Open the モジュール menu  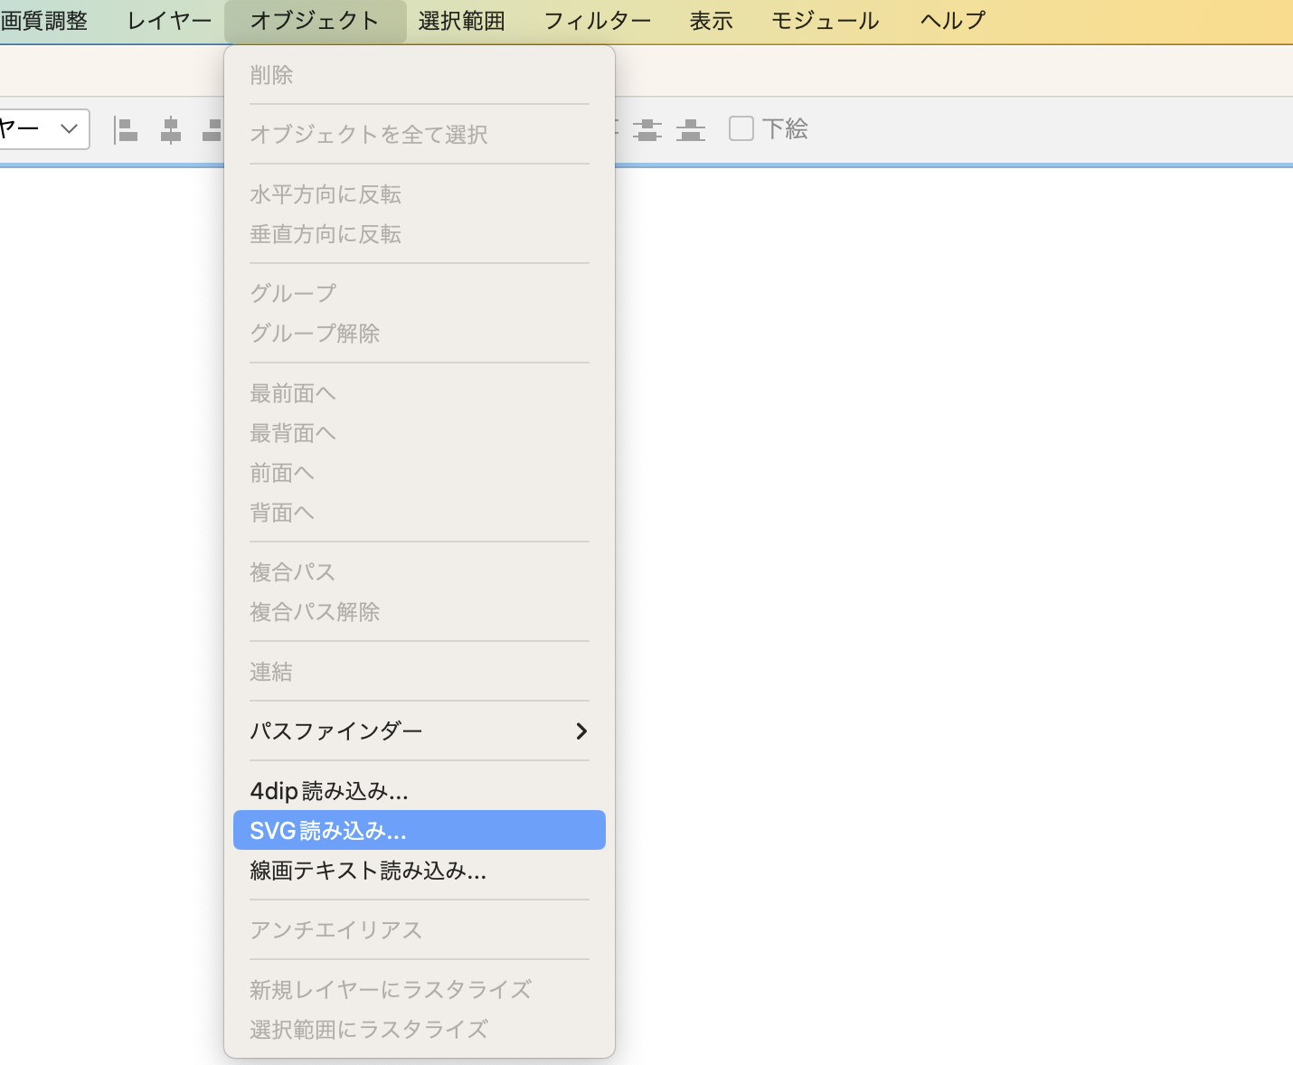825,21
